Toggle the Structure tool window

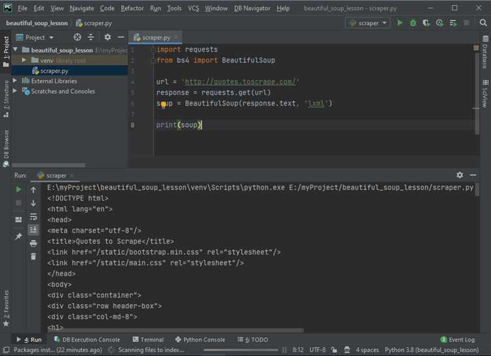[6, 98]
